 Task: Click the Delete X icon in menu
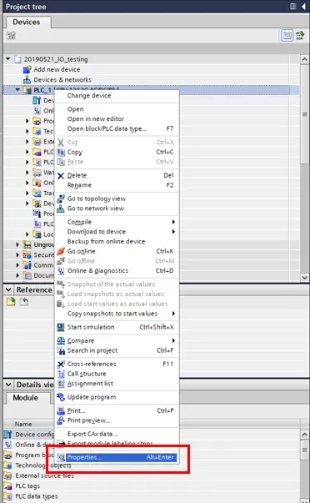61,175
